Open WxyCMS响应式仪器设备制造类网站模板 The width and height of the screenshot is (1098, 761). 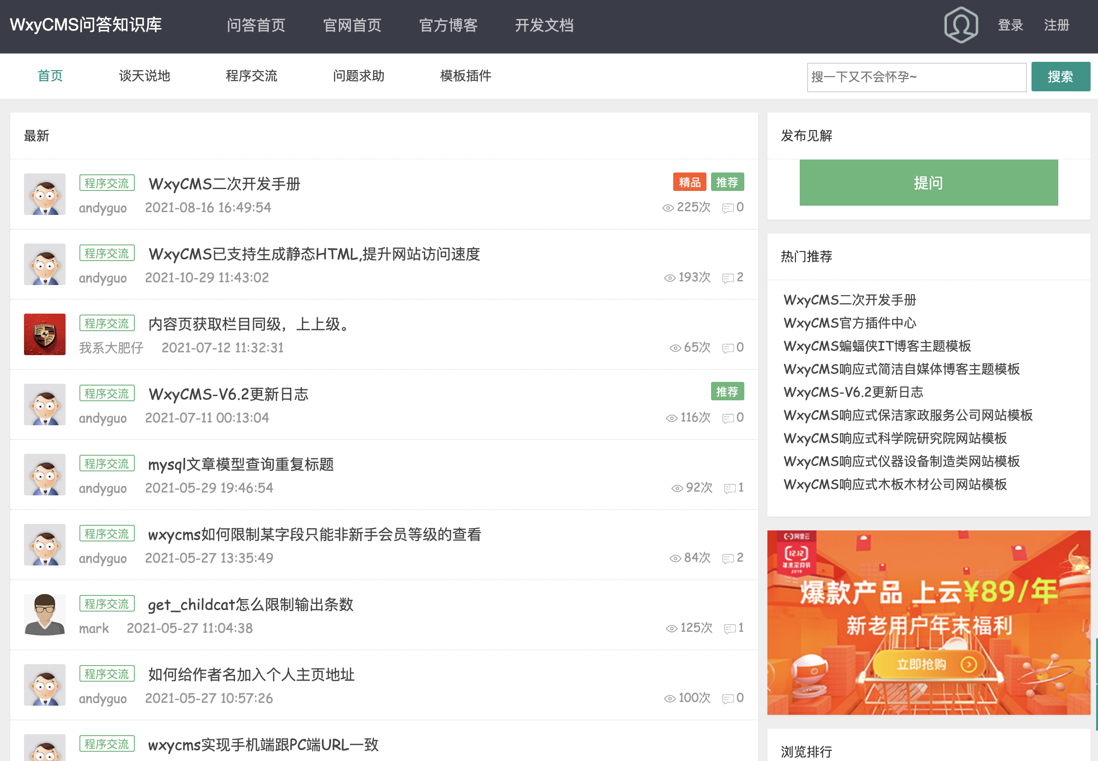(x=901, y=461)
